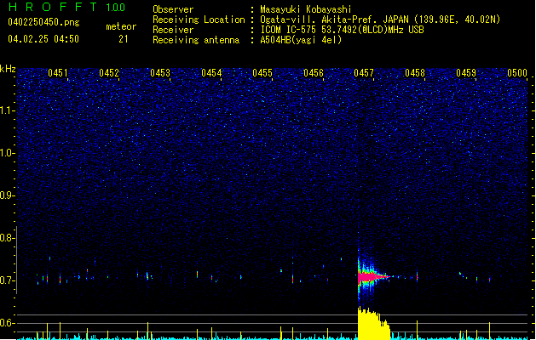536x340 pixels.
Task: Click the meteor count value 21
Action: click(124, 39)
